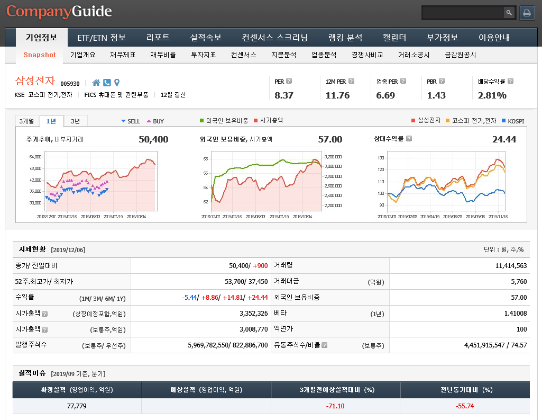Switch to the 거래소공시 sub-tab
This screenshot has width=542, height=420.
[414, 55]
